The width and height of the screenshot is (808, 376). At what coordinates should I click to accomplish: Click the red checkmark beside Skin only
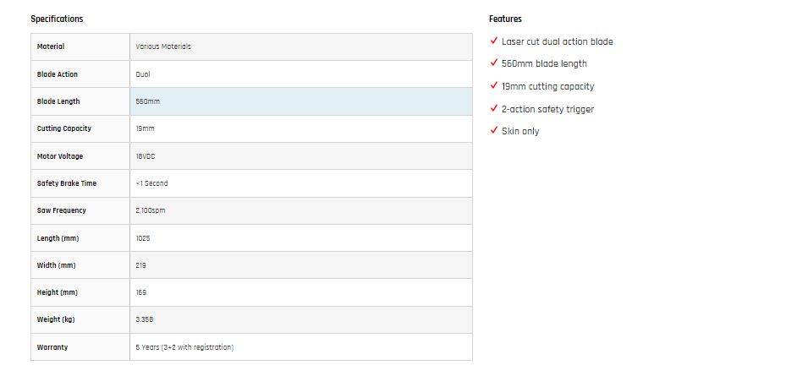coord(493,130)
